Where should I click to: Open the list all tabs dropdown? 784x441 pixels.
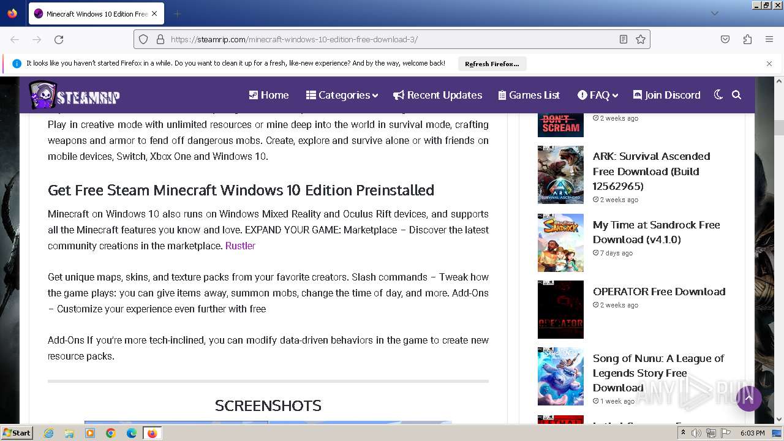click(x=714, y=13)
